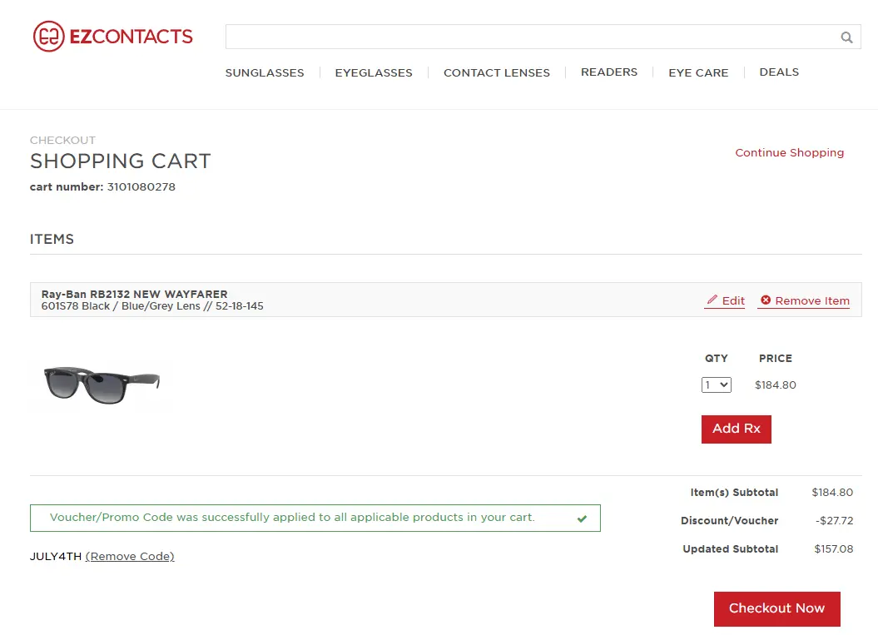
Task: Click the red remove item X icon
Action: pyautogui.click(x=766, y=300)
